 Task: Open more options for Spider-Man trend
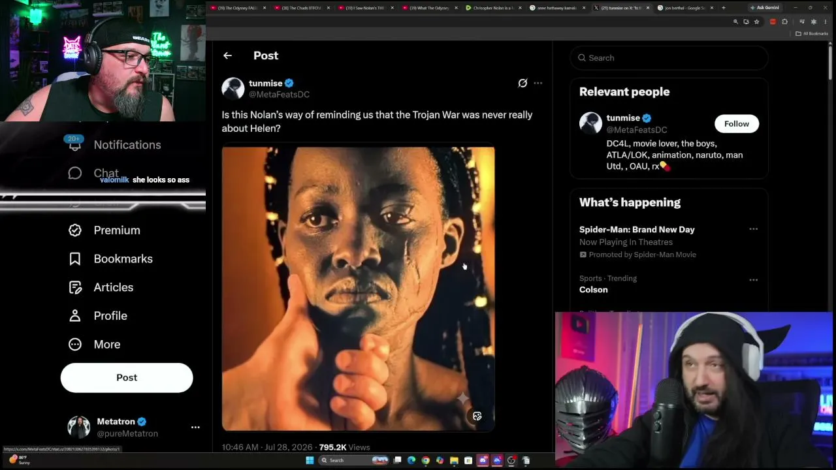coord(753,229)
